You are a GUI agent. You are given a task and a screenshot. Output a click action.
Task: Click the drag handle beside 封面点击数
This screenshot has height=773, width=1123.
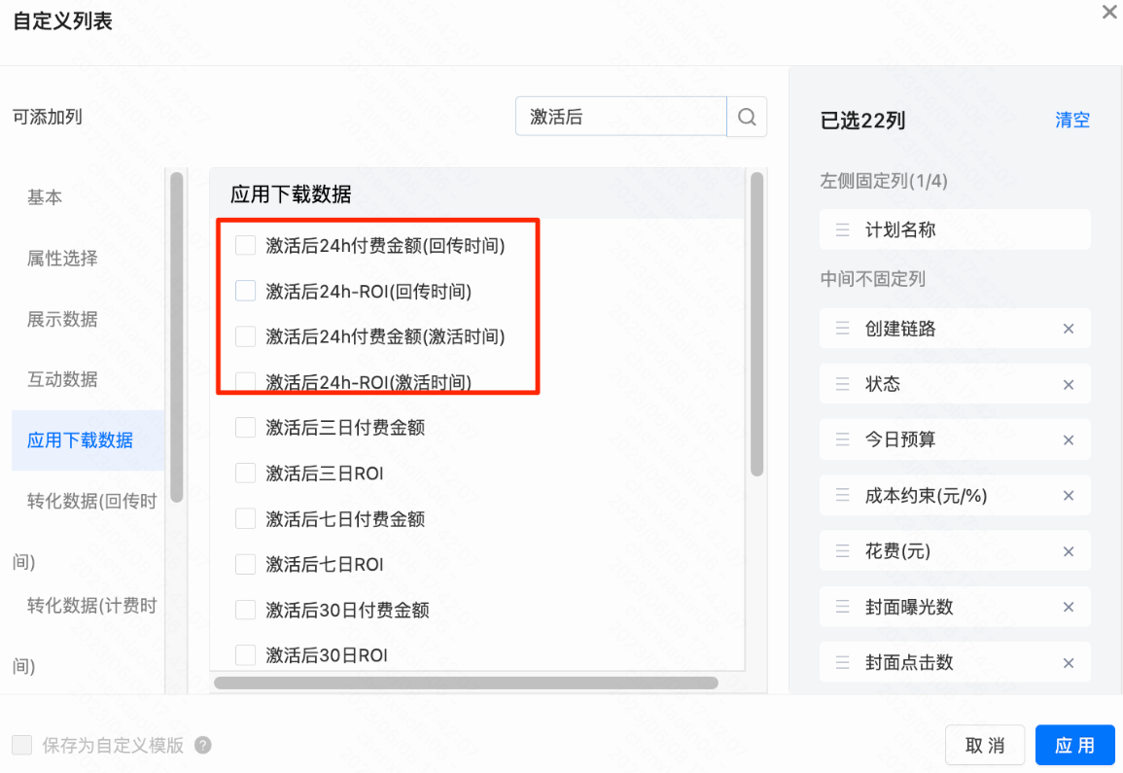click(x=841, y=662)
